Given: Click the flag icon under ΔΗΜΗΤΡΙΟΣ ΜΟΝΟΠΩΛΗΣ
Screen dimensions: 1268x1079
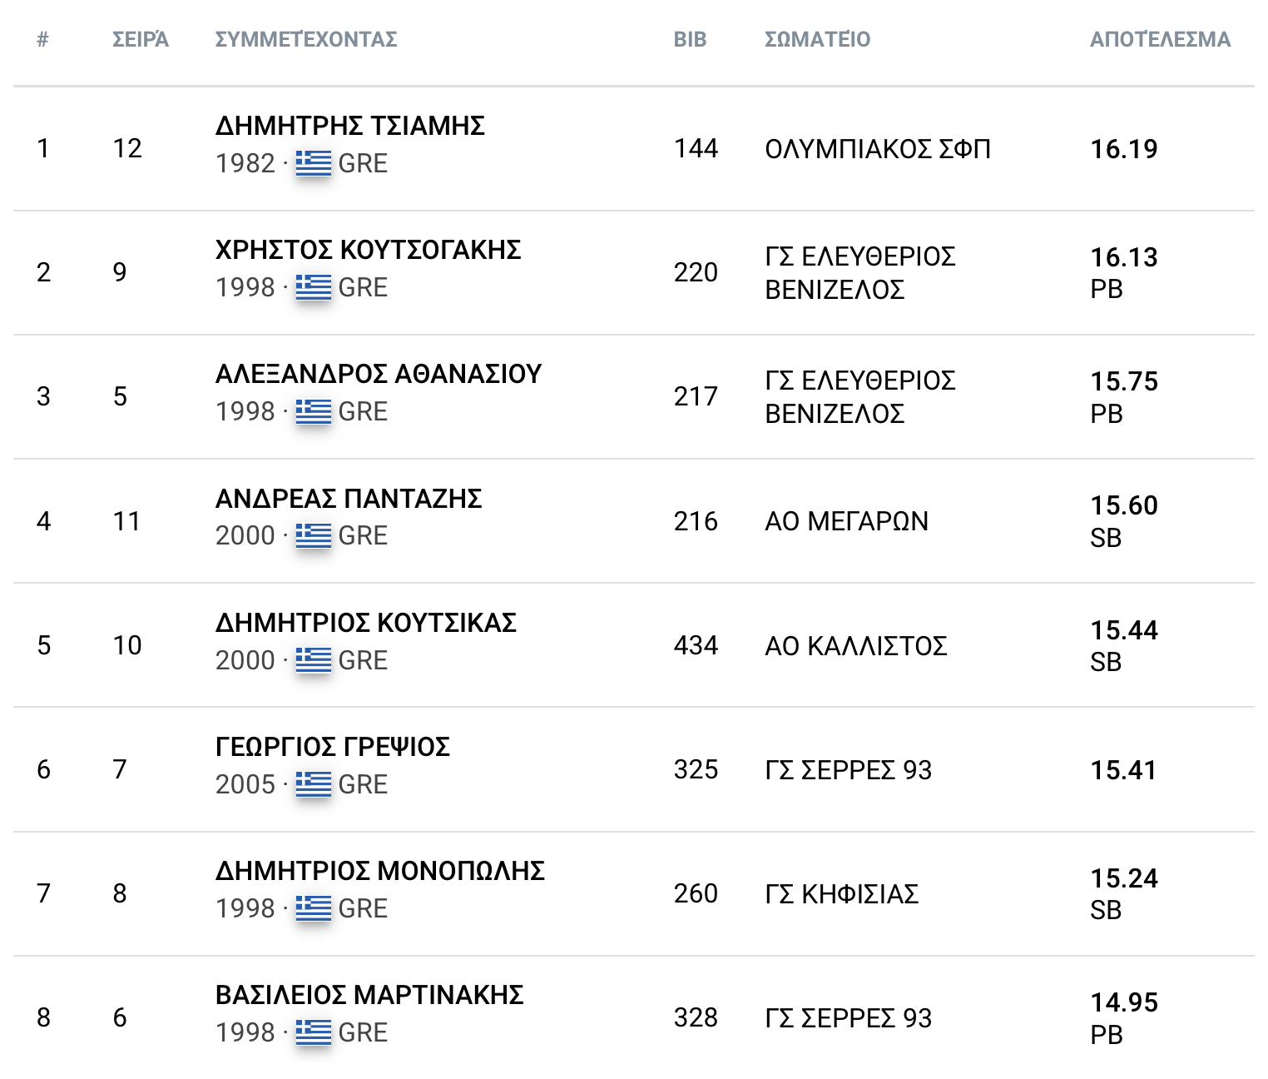Looking at the screenshot, I should 313,908.
